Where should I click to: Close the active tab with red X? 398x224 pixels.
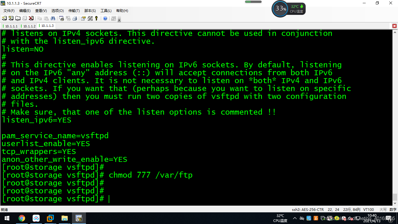pos(395,26)
